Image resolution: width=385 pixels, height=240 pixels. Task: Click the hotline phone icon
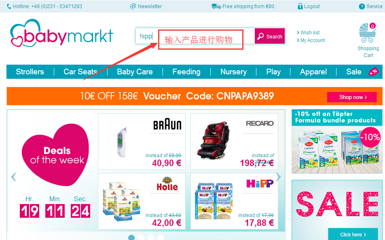point(9,6)
